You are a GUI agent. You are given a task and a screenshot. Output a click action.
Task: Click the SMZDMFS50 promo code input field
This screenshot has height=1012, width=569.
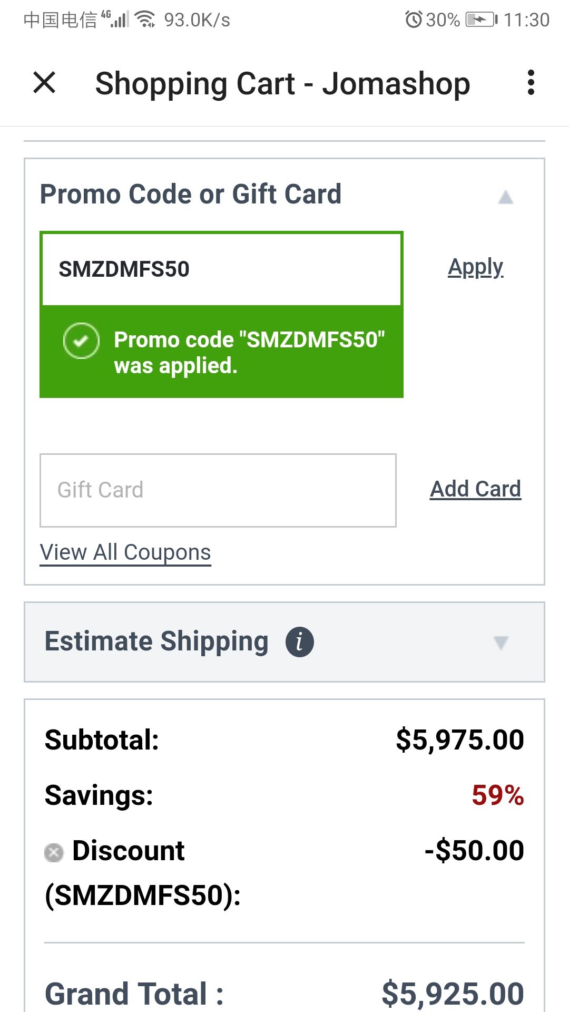coord(221,269)
